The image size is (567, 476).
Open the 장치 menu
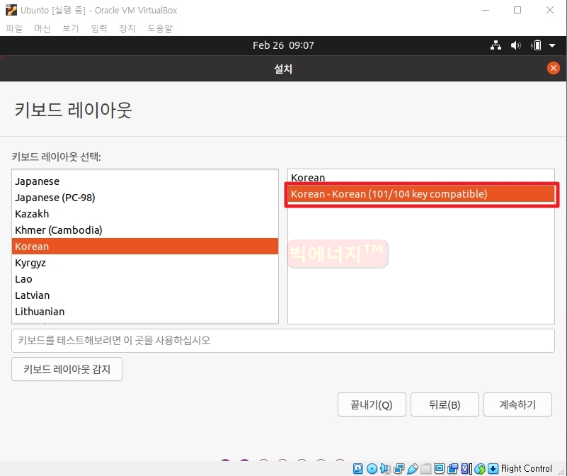127,28
